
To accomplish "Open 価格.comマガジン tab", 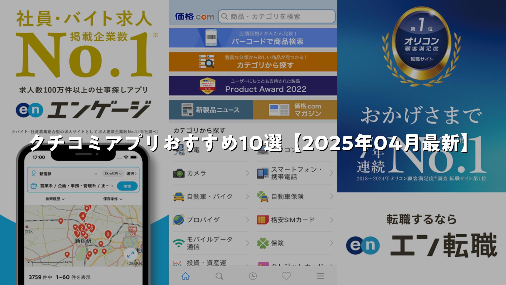I will coord(295,110).
